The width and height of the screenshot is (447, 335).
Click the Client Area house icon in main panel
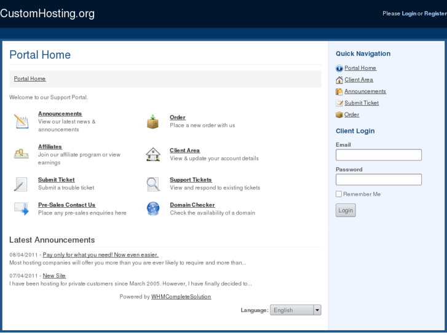(153, 154)
